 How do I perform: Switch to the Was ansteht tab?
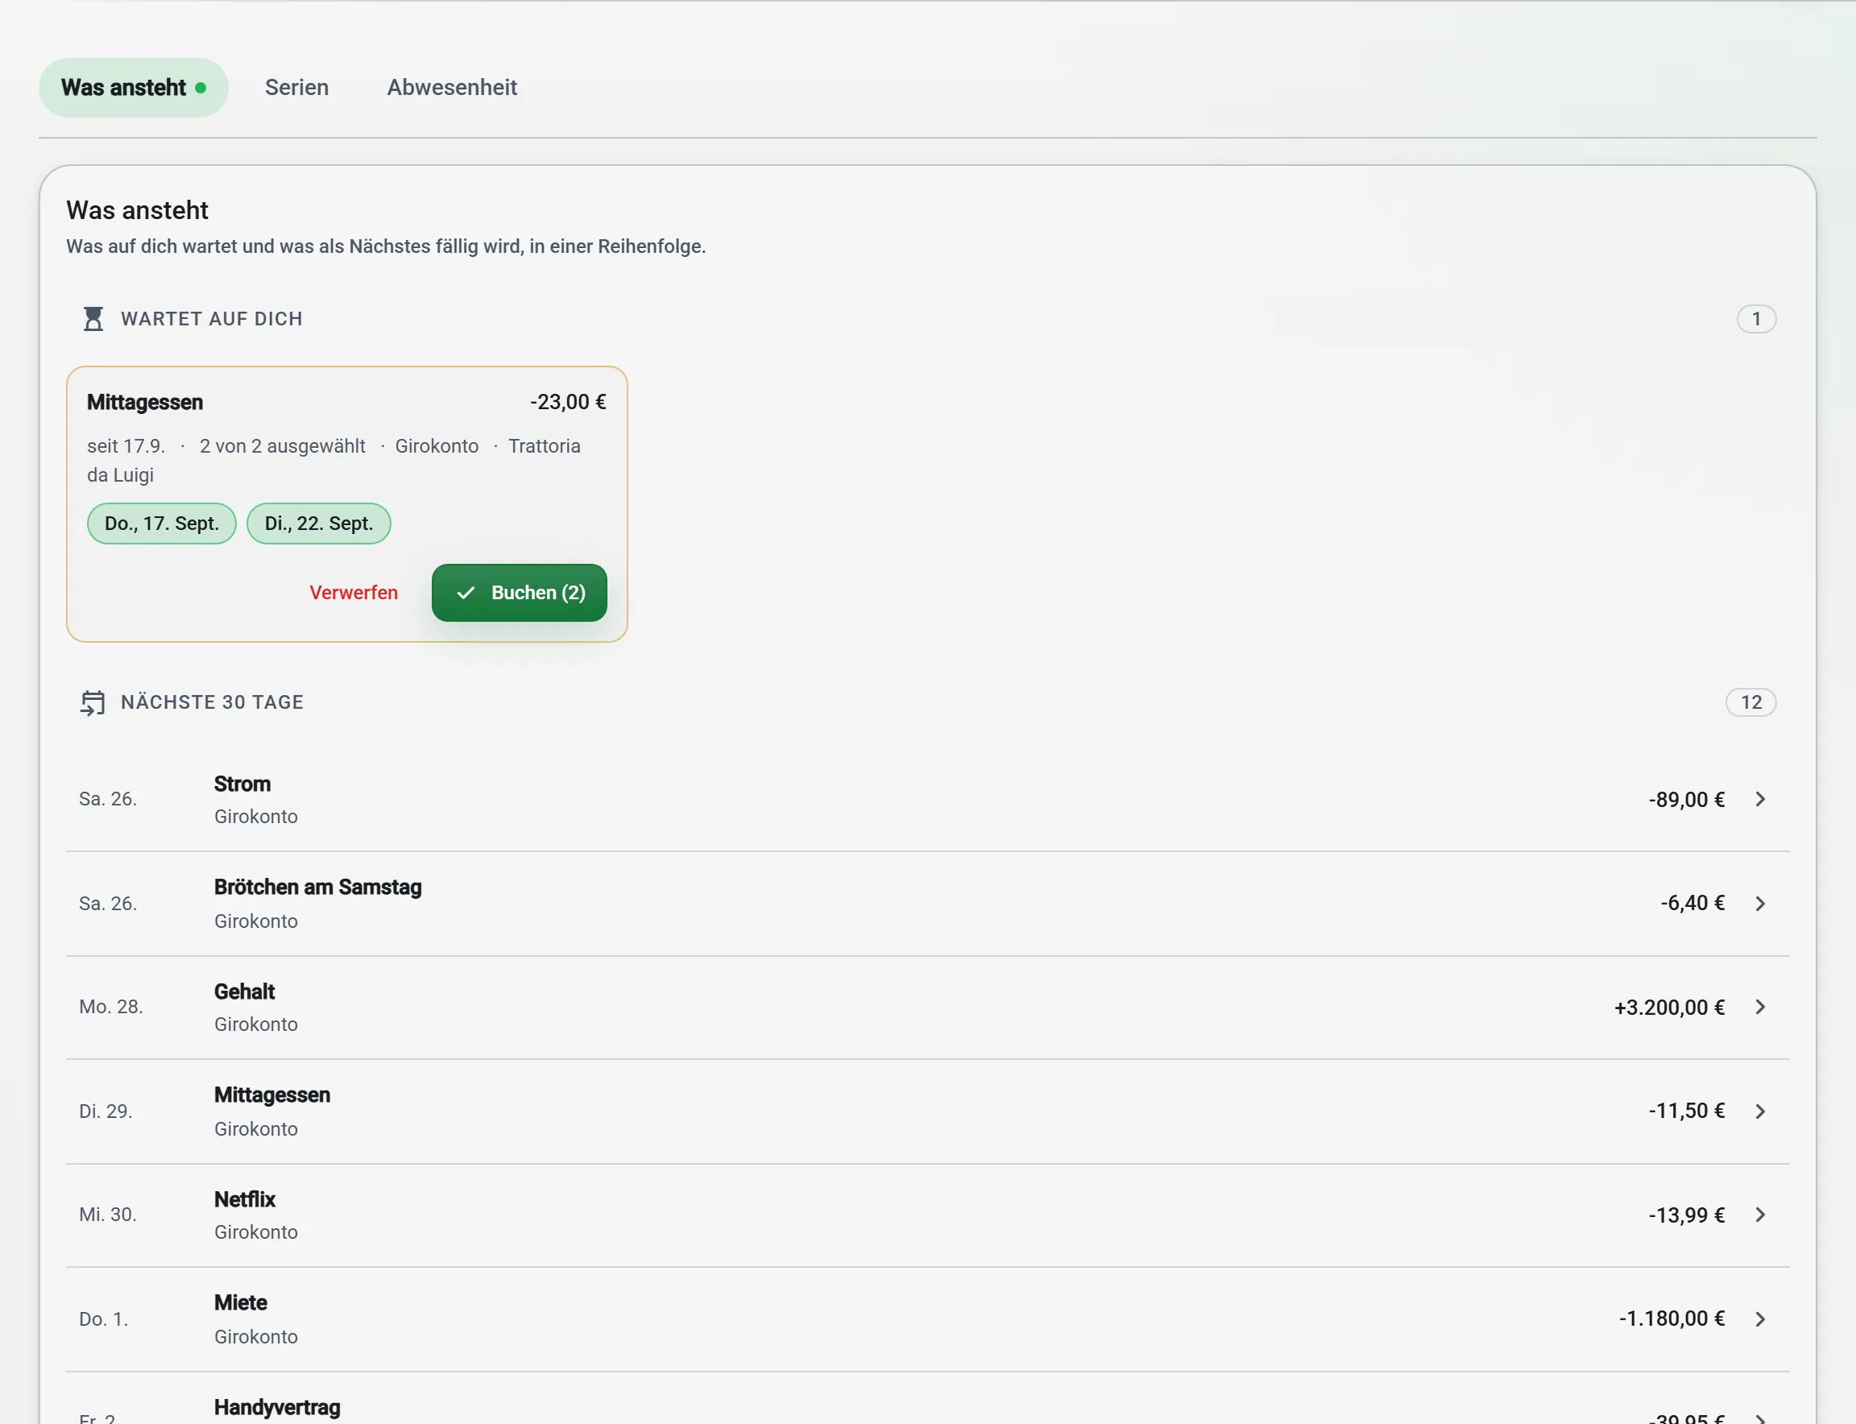click(x=133, y=87)
